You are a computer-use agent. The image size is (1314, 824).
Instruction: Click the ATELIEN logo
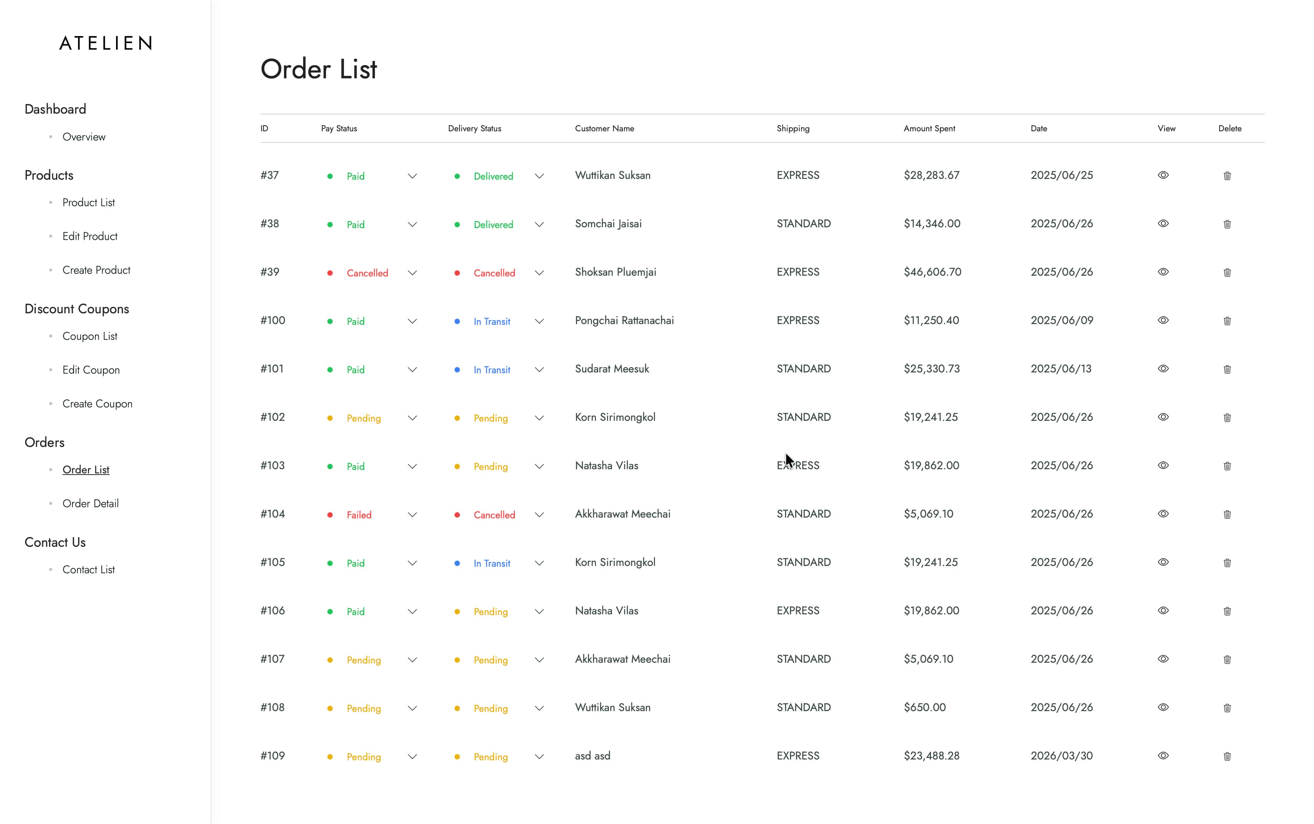coord(106,43)
